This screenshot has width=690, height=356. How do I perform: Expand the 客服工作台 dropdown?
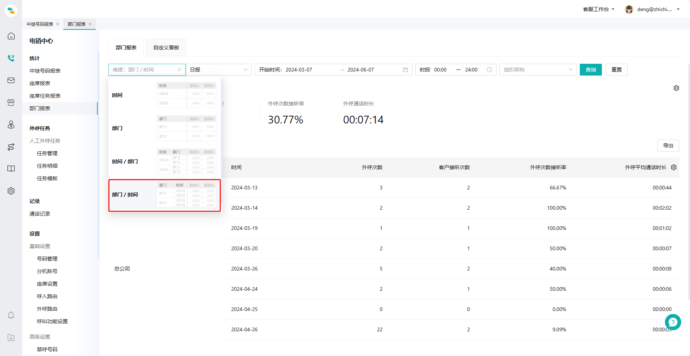(x=599, y=9)
